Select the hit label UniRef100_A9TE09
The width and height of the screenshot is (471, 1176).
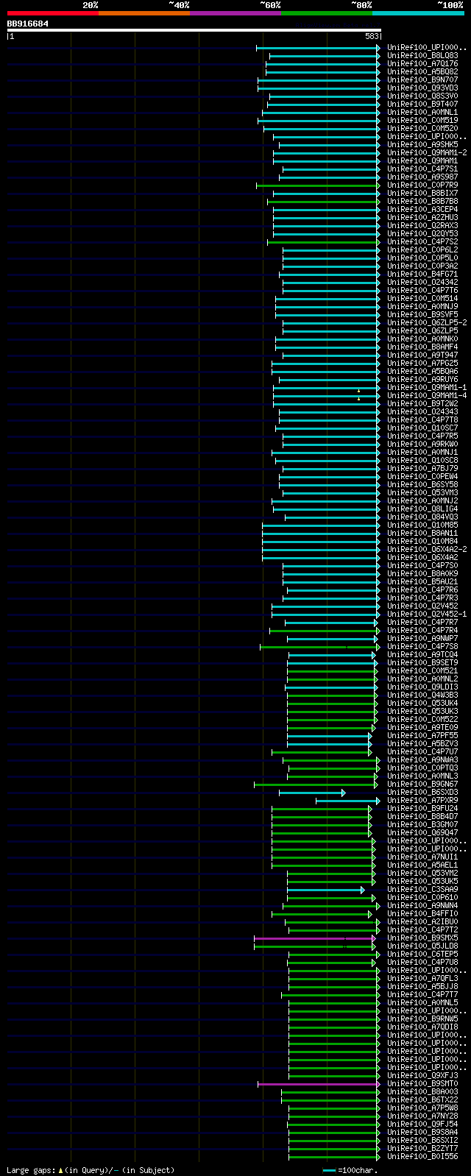click(422, 727)
